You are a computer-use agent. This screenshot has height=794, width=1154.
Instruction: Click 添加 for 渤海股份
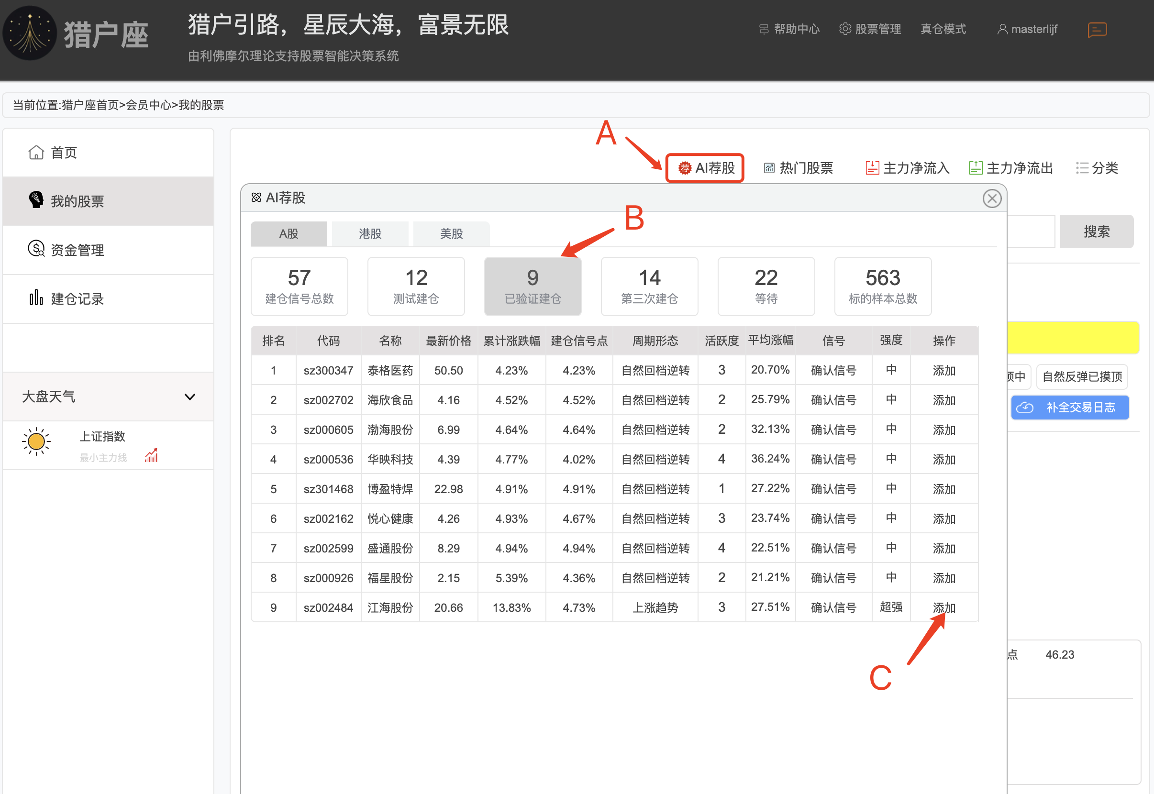click(944, 430)
